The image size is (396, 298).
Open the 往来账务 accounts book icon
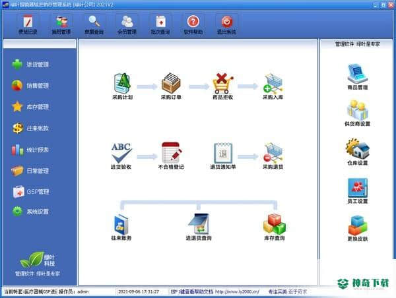(121, 227)
